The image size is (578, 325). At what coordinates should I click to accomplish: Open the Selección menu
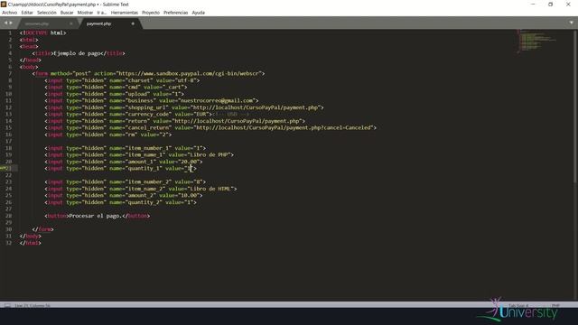(x=47, y=13)
